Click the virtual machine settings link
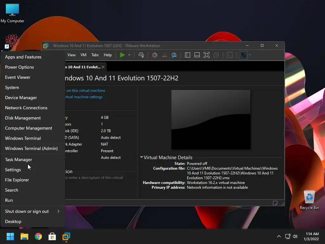 84,97
